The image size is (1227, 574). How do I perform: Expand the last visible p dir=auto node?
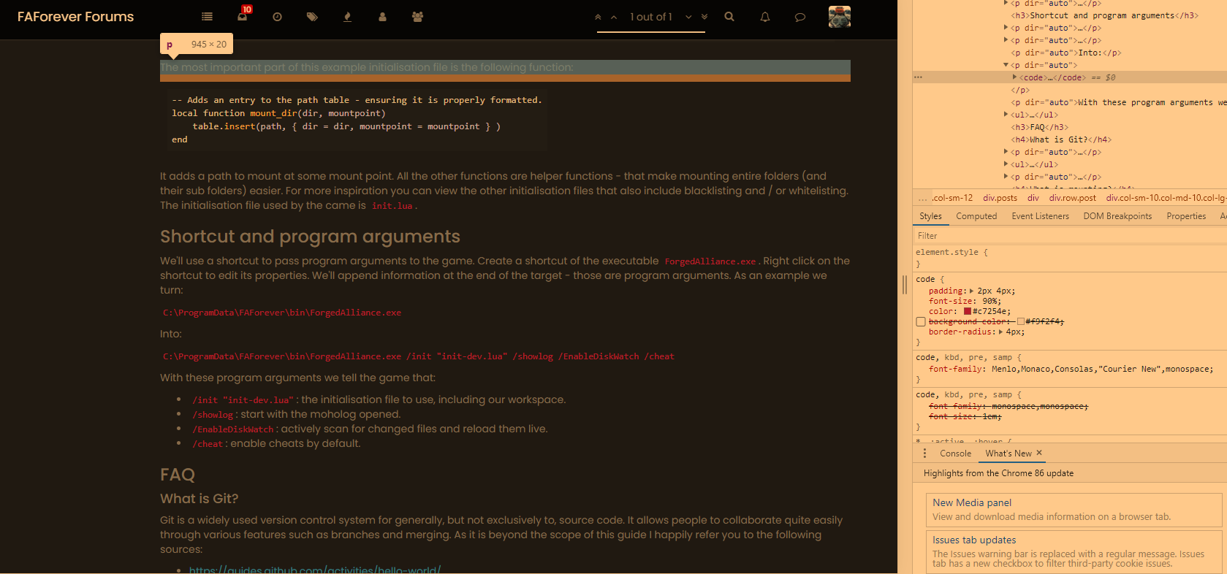click(x=1006, y=177)
